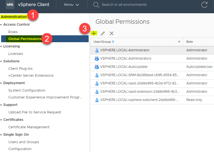Screen dimensions: 214x152
Task: Click user icon for vpxd-extension account
Action: 97,92
